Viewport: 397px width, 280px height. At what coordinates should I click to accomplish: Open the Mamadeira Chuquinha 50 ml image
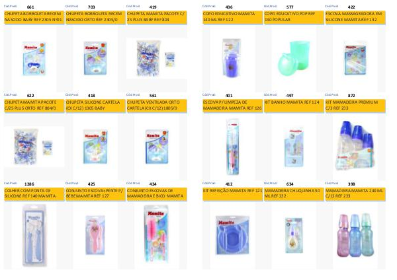point(294,235)
